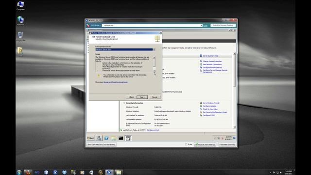Open the Network desktop icon
The image size is (311, 175).
pyautogui.click(x=20, y=20)
